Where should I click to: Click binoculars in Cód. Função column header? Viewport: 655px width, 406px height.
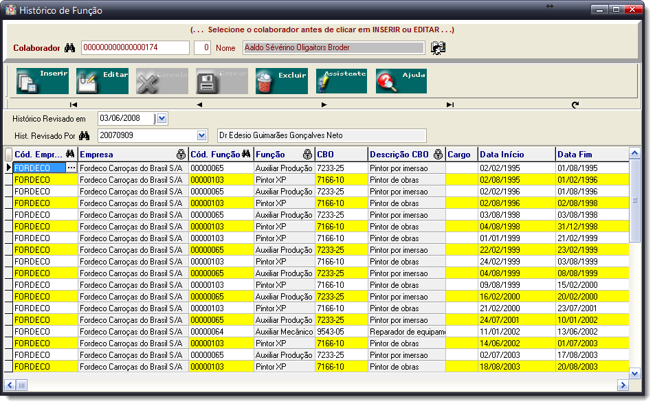click(x=246, y=154)
